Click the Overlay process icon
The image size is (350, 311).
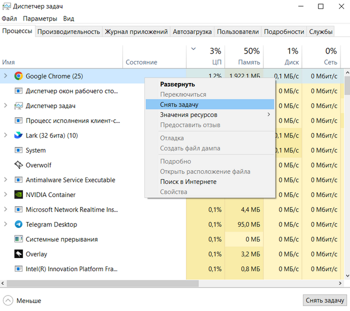click(x=18, y=254)
